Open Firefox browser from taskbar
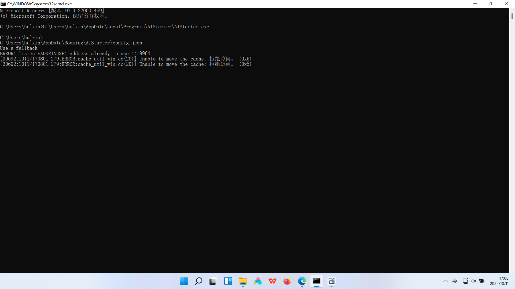 point(287,281)
